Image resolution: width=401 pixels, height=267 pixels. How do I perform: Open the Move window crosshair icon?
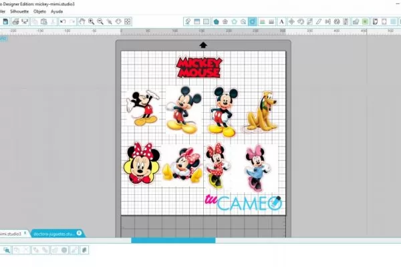click(x=291, y=22)
